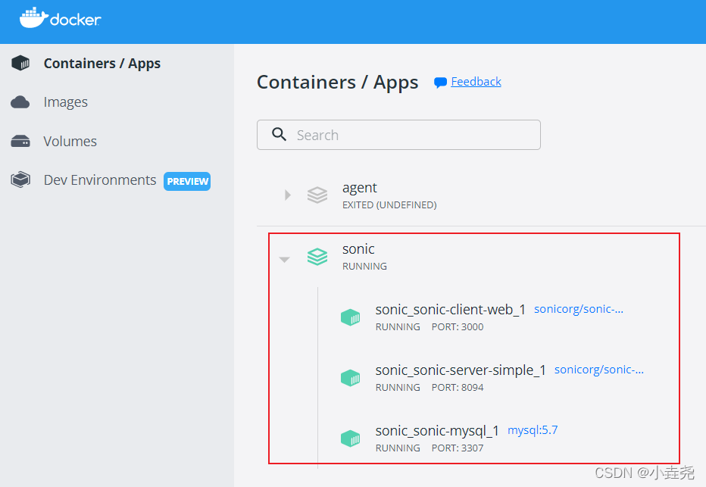This screenshot has height=487, width=706.
Task: Open the Dev Environments section
Action: pos(100,180)
